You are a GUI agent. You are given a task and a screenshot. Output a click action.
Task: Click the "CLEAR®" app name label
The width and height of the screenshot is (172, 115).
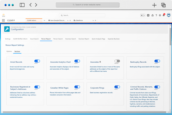tap(11, 20)
